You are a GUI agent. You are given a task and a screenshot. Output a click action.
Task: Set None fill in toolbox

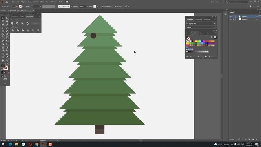point(7,73)
